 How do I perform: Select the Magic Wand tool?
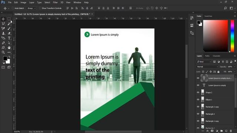9,24
